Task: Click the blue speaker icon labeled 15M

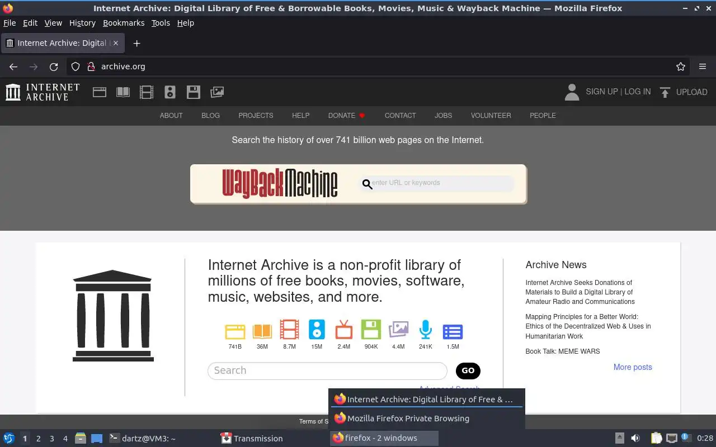Action: (317, 330)
